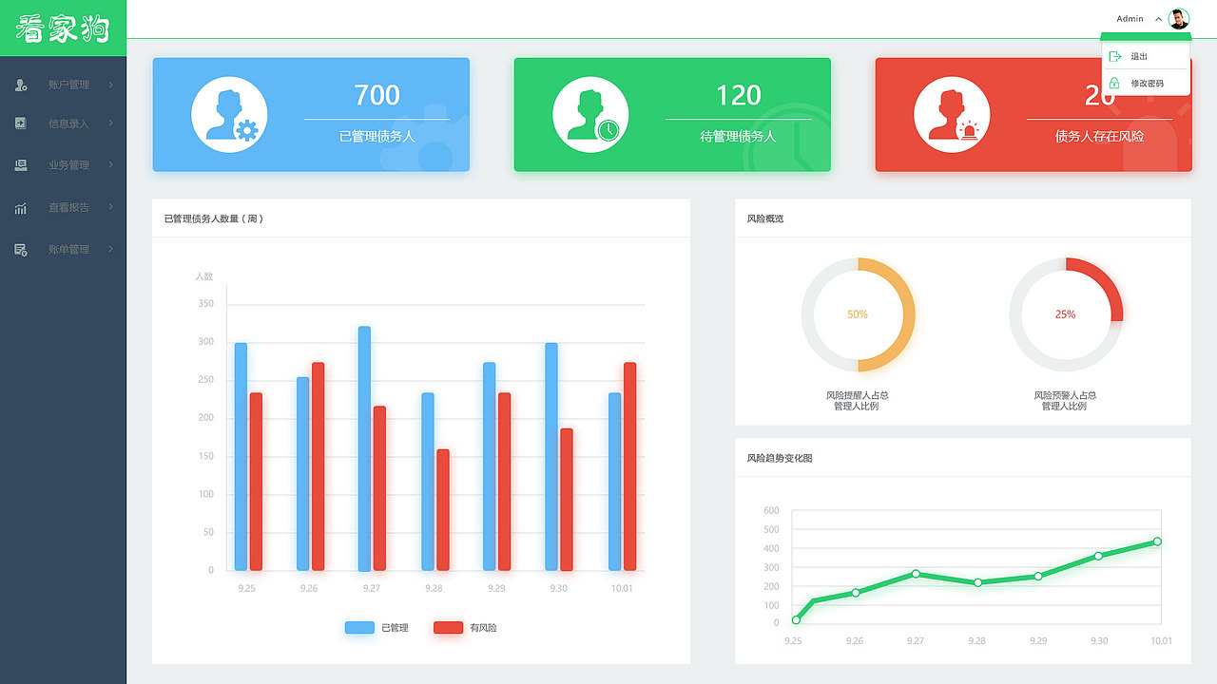
Task: Click the line chart point at 10.01
Action: click(x=1157, y=541)
